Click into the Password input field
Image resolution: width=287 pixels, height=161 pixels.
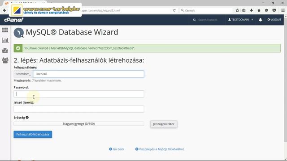click(79, 94)
